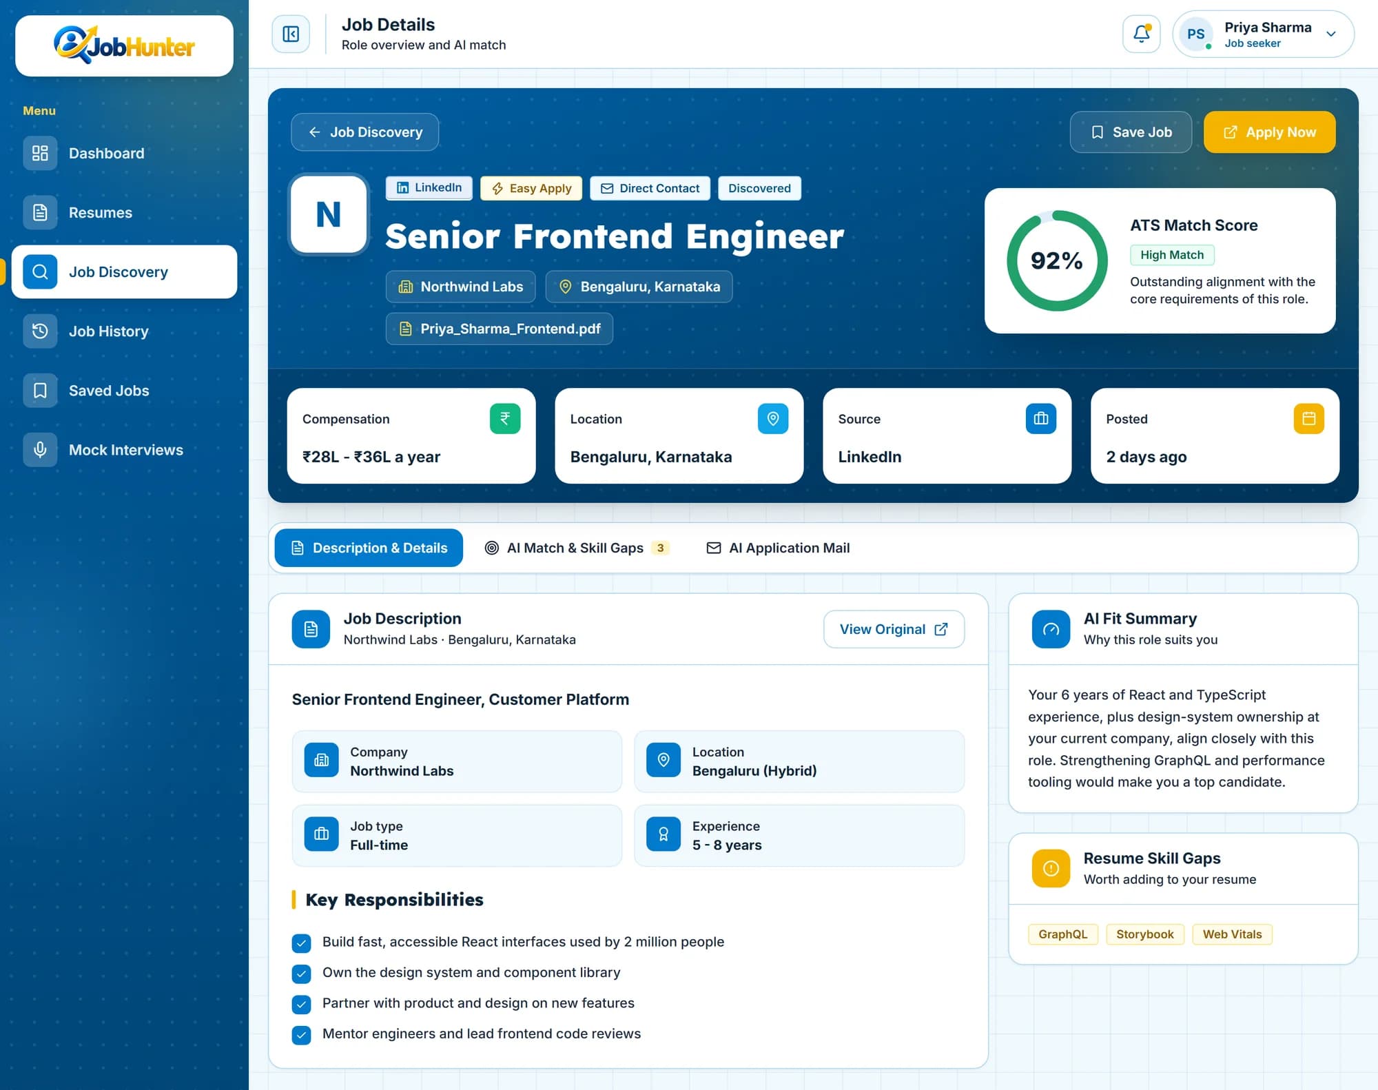This screenshot has width=1378, height=1090.
Task: Click the briefcase icon in Source card
Action: (x=1040, y=418)
